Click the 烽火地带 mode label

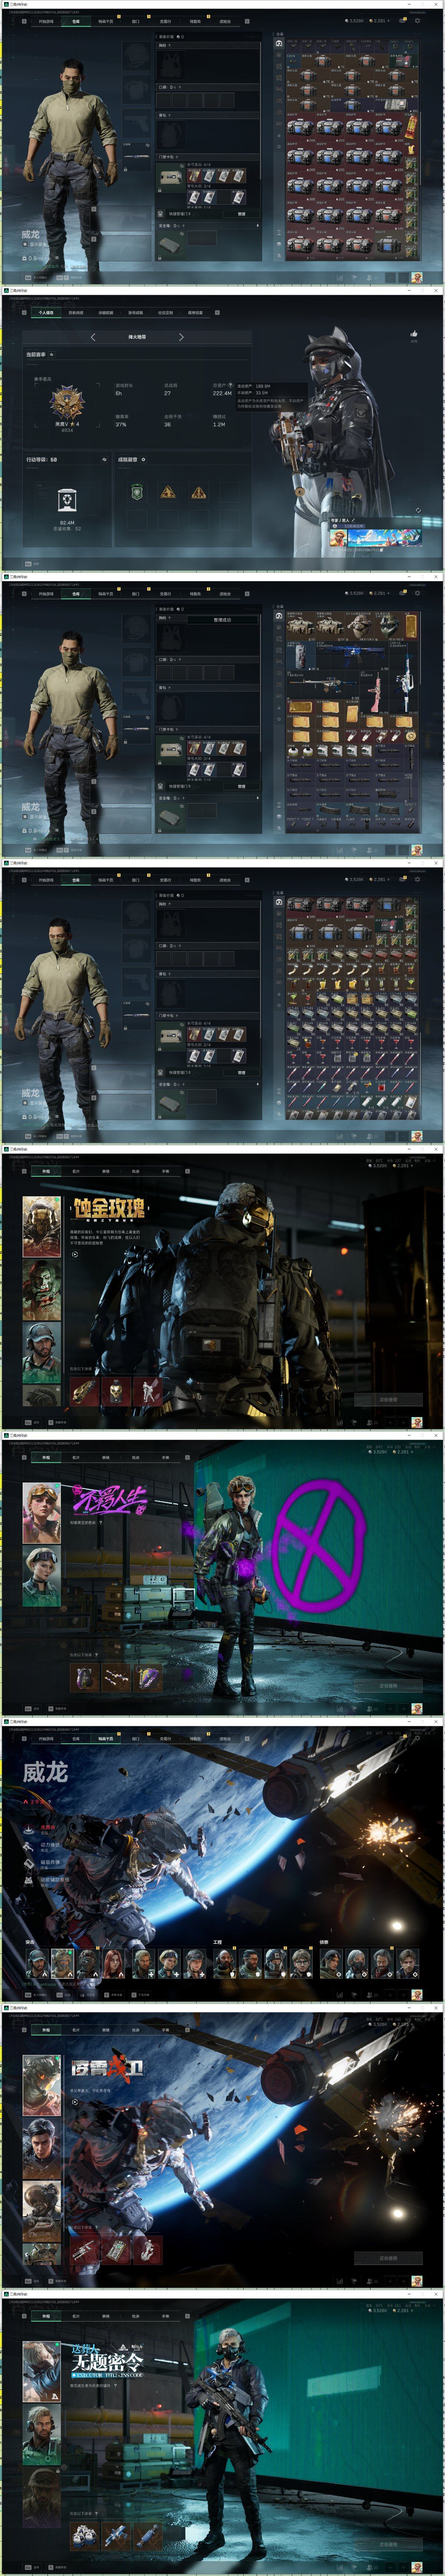pos(137,337)
